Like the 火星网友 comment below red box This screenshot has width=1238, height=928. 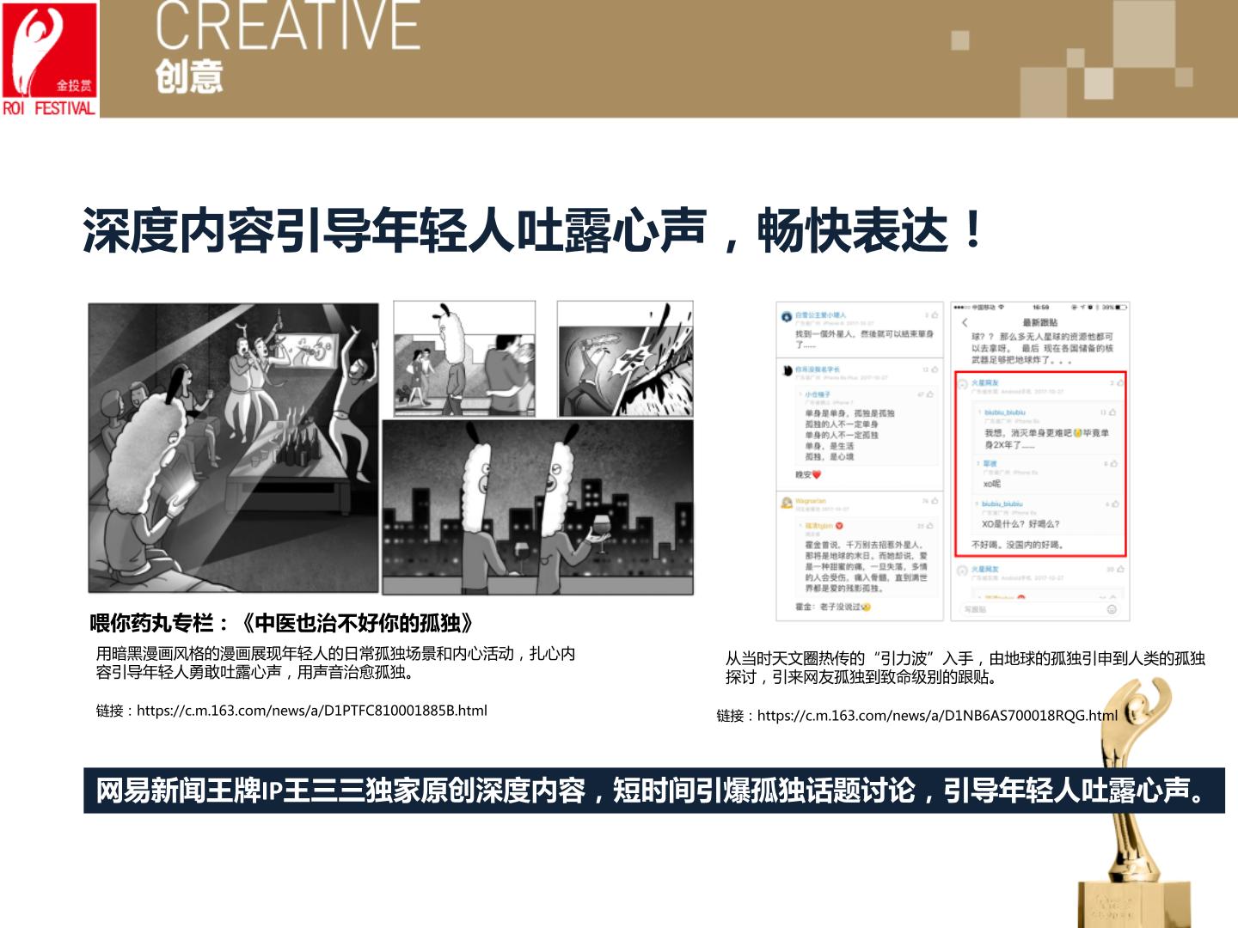pos(1120,570)
